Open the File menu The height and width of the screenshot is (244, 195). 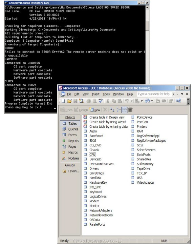click(69, 94)
